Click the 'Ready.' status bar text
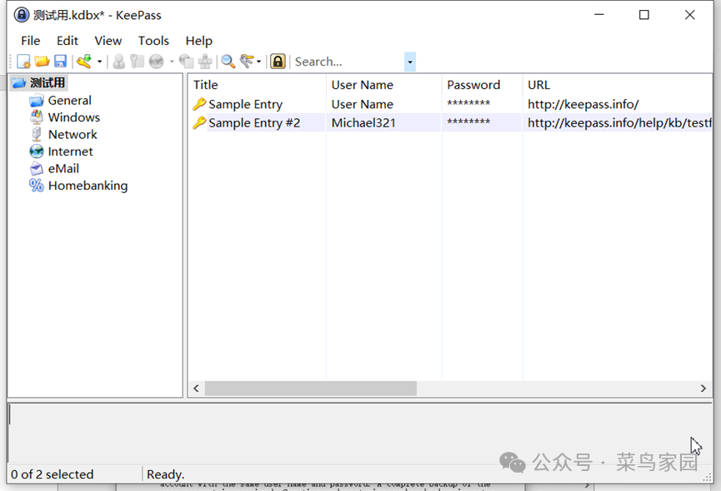The image size is (721, 491). tap(166, 474)
